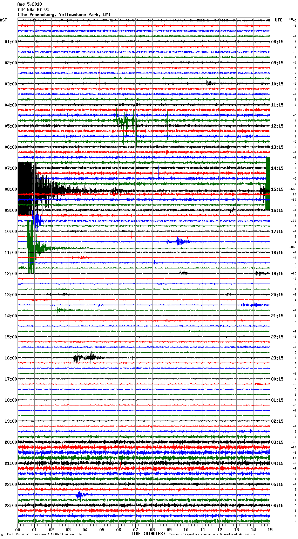Click the 'MST' timezone label
The width and height of the screenshot is (298, 539).
pyautogui.click(x=4, y=20)
